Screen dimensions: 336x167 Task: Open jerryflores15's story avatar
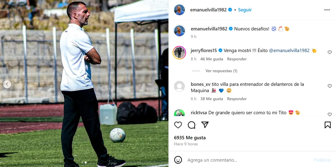click(179, 52)
